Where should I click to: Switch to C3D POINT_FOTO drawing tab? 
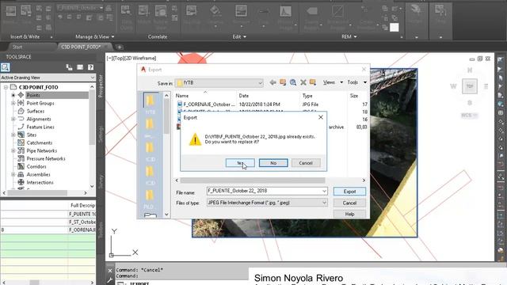pyautogui.click(x=81, y=47)
